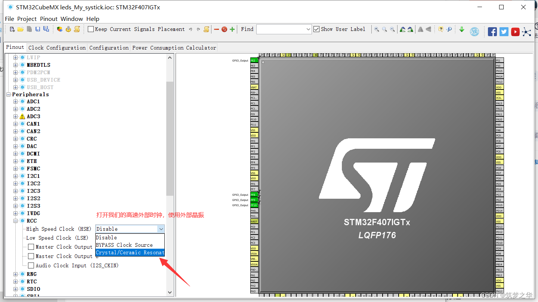Click the green plus toolbar icon

232,29
